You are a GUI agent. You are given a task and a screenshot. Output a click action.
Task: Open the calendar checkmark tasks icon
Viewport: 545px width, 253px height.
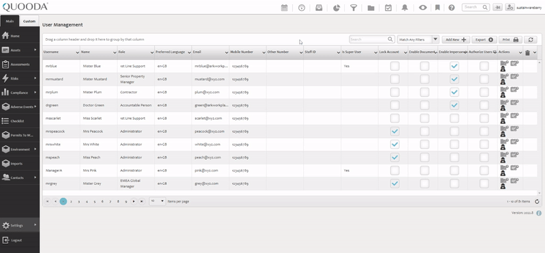pyautogui.click(x=388, y=7)
